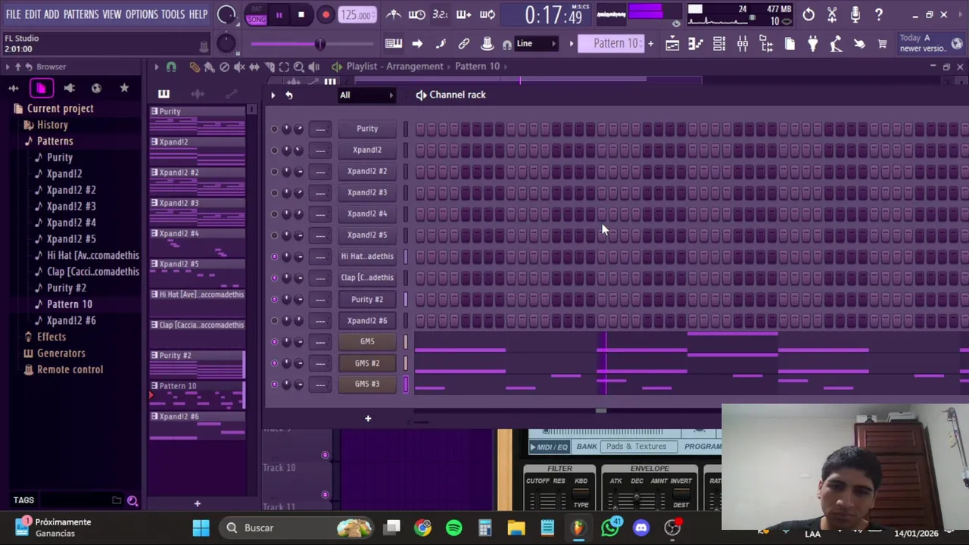
Task: Expand the Remote control folder
Action: [x=70, y=369]
